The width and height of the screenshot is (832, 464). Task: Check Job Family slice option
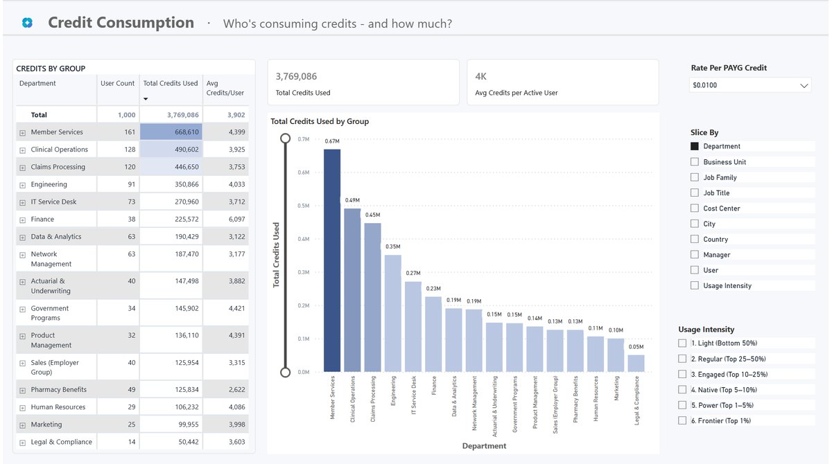click(695, 177)
